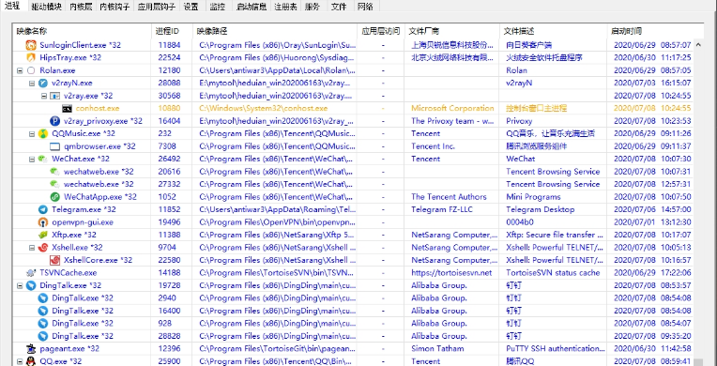Image resolution: width=717 pixels, height=366 pixels.
Task: Open the 内核钩子 tab
Action: click(114, 7)
